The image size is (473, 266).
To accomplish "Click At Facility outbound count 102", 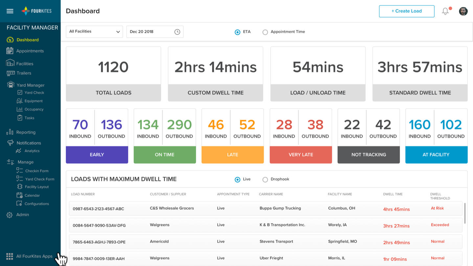I will 451,125.
